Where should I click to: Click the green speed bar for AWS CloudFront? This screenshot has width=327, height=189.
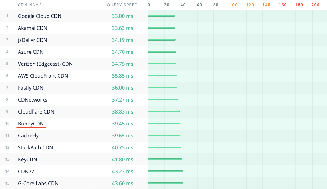tap(162, 76)
